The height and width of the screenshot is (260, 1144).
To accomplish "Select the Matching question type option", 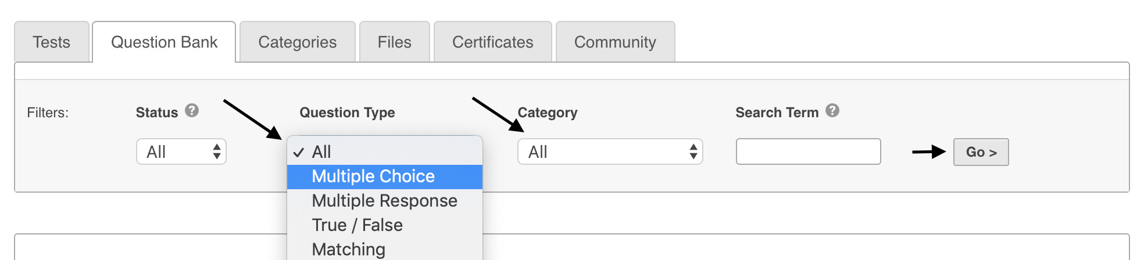I will pos(385,250).
